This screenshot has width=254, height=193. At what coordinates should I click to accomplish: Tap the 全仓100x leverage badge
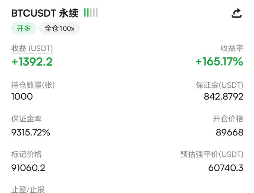pyautogui.click(x=59, y=29)
